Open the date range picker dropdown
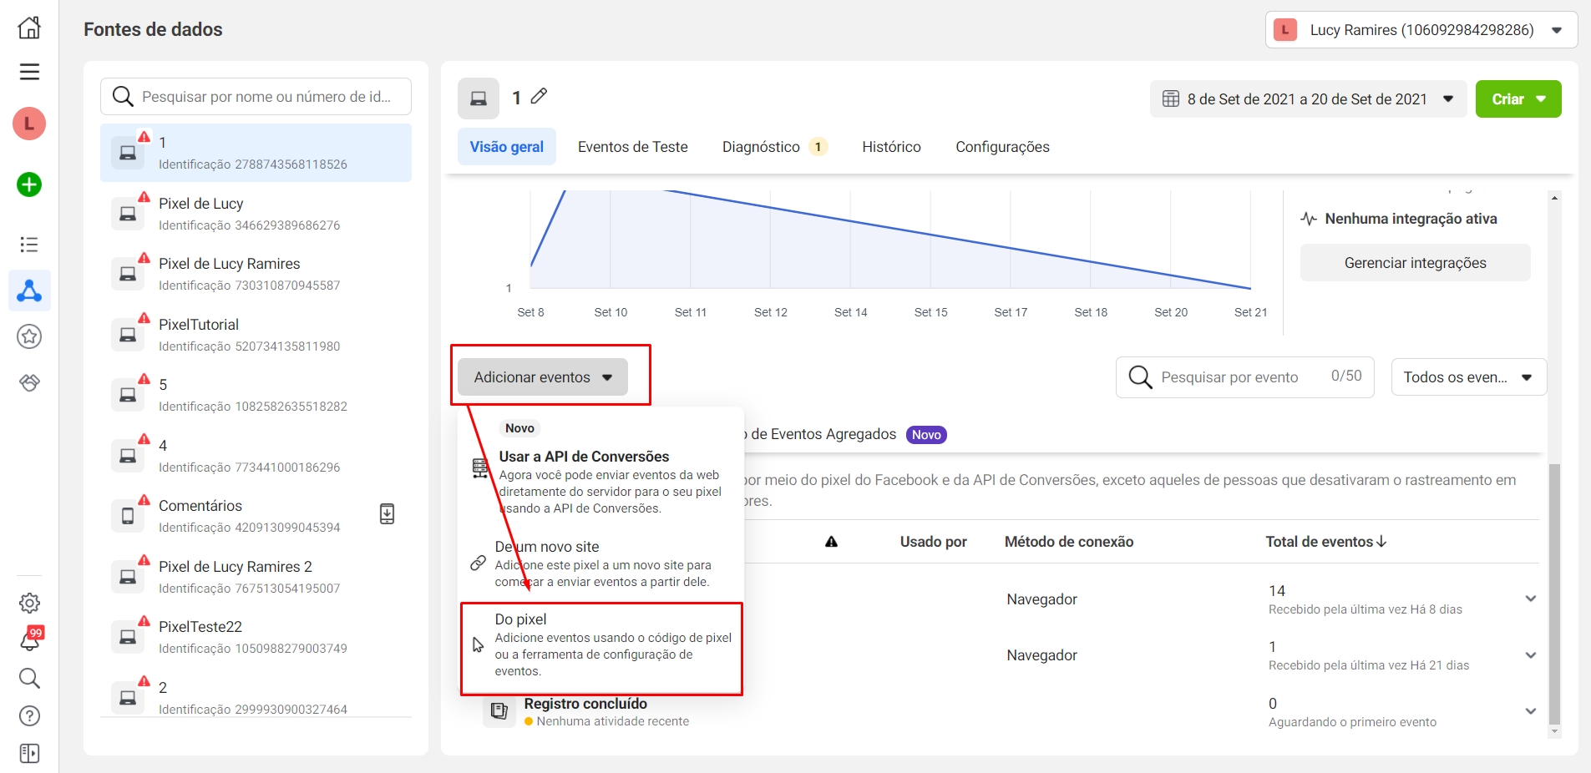 (x=1308, y=99)
